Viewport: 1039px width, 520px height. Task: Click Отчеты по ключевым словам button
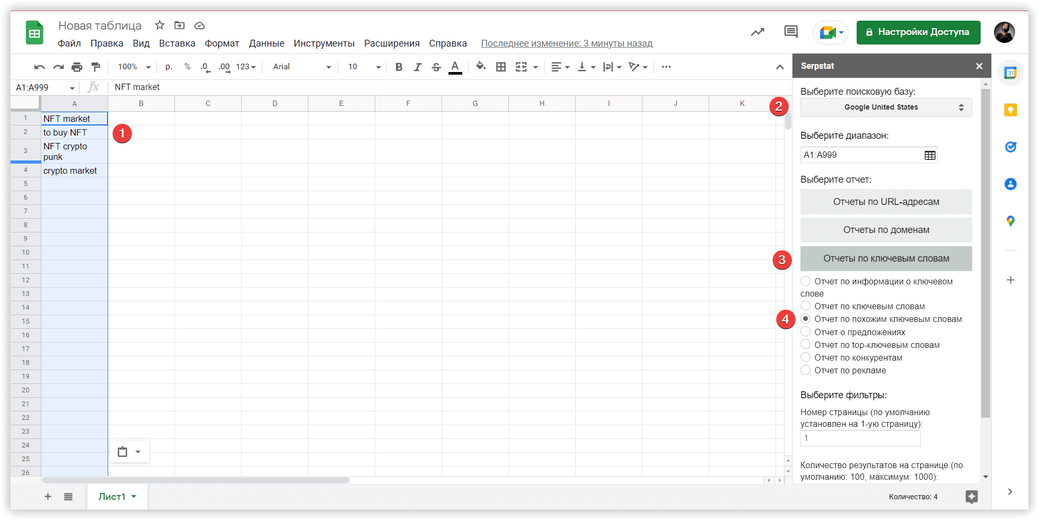pos(886,258)
